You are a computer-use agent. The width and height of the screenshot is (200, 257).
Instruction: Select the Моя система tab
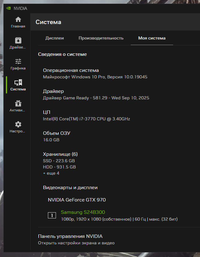pos(152,38)
